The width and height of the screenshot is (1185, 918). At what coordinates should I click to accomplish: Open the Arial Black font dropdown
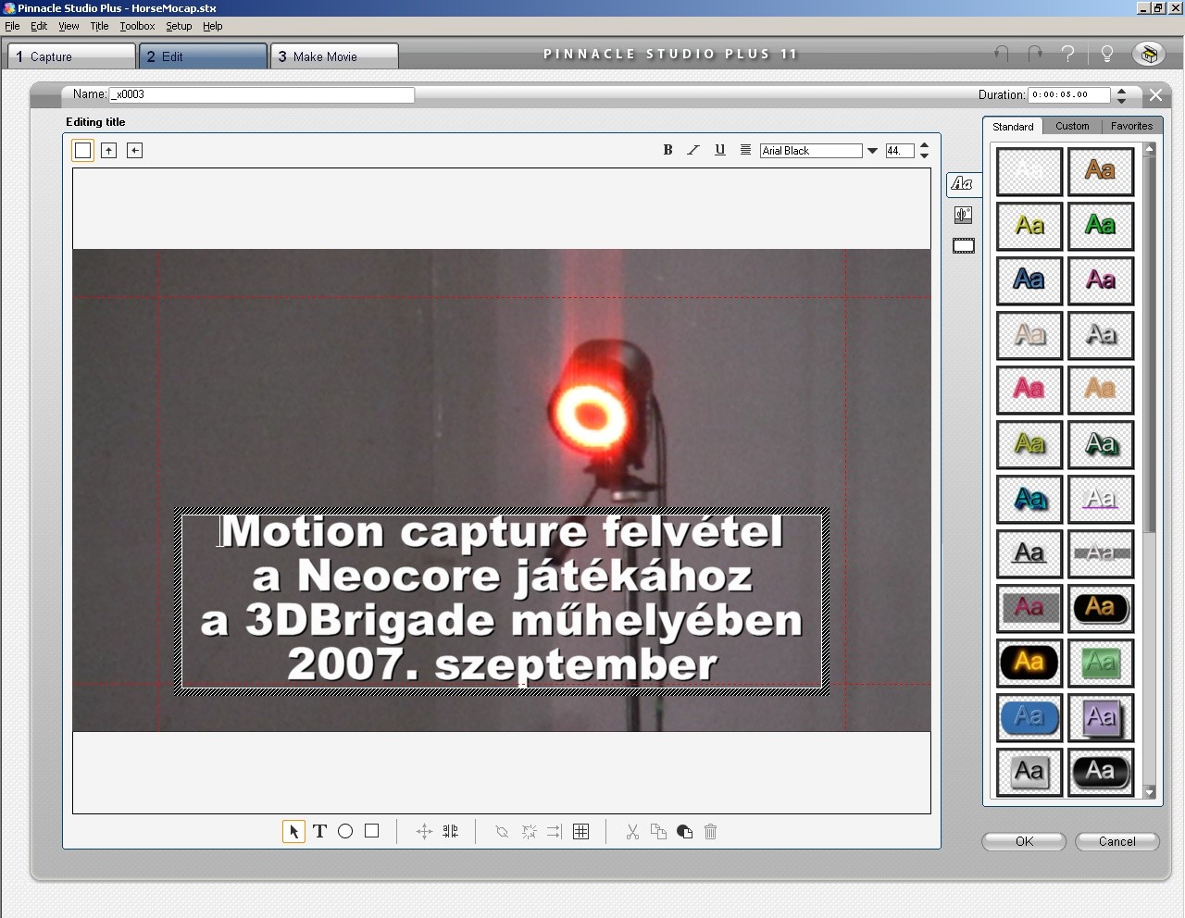[x=871, y=151]
